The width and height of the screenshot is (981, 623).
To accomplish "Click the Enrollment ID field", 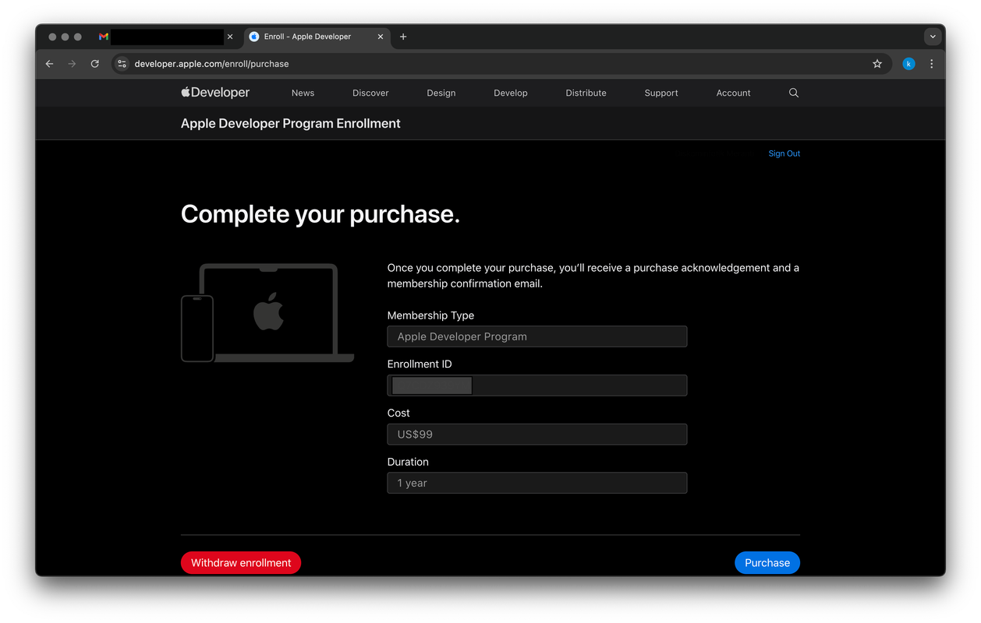I will click(x=537, y=385).
